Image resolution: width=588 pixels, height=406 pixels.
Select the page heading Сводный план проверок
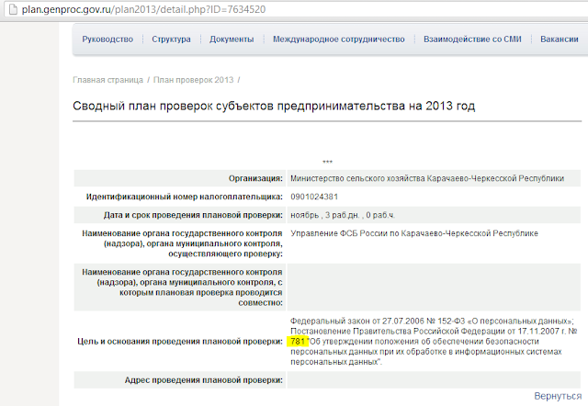click(274, 106)
